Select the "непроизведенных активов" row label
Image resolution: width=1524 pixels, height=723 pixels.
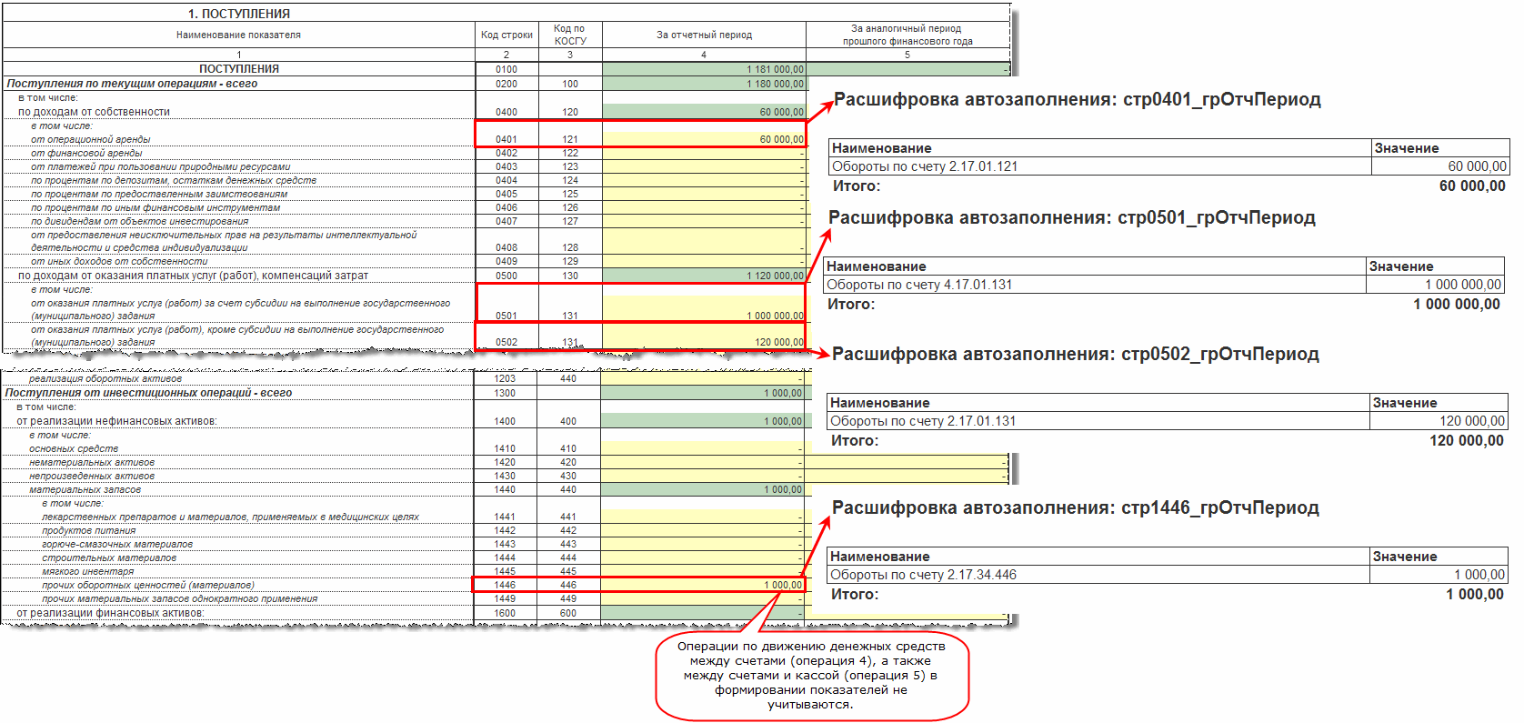[x=92, y=476]
